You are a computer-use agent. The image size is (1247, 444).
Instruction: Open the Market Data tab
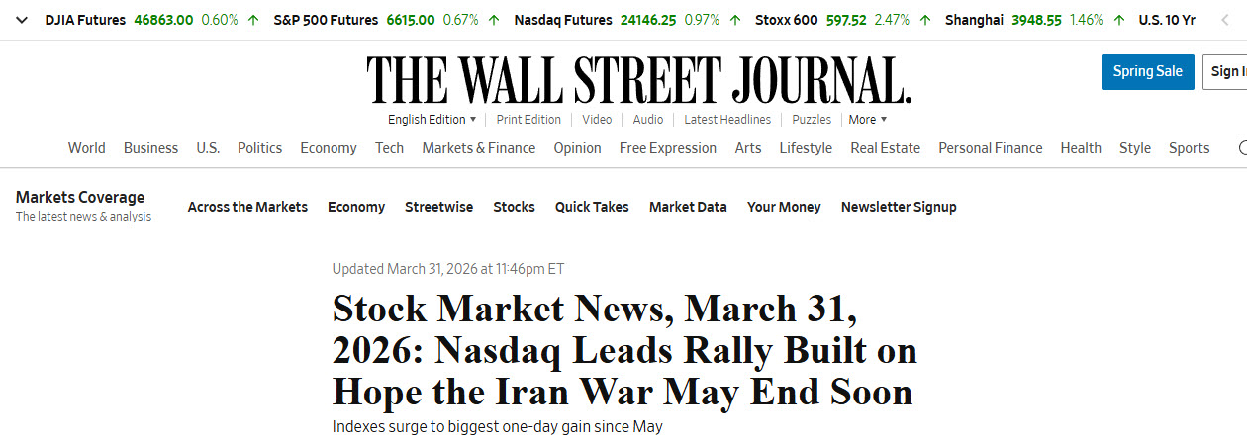coord(688,207)
